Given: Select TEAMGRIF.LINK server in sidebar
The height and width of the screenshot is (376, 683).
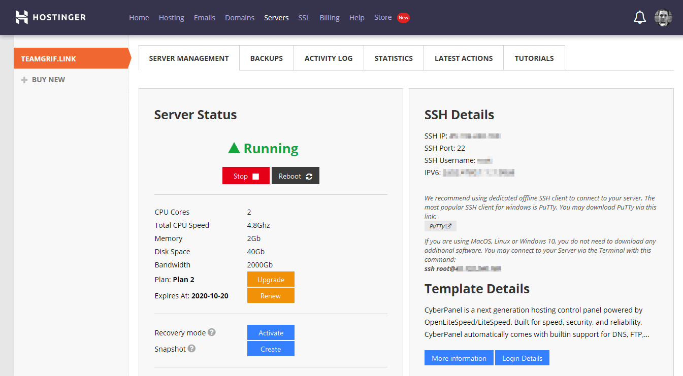Looking at the screenshot, I should pyautogui.click(x=71, y=58).
